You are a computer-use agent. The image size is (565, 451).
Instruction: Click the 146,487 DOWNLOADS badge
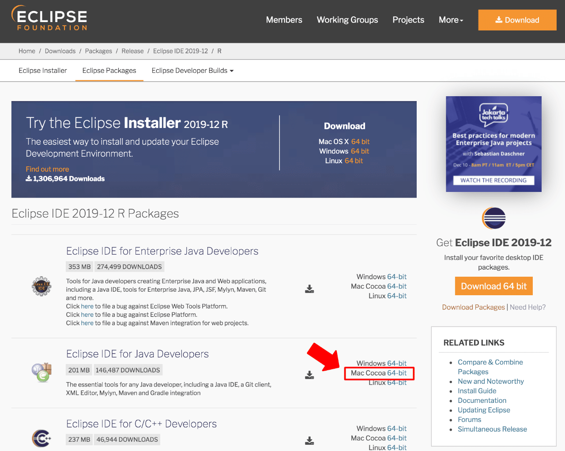[128, 370]
